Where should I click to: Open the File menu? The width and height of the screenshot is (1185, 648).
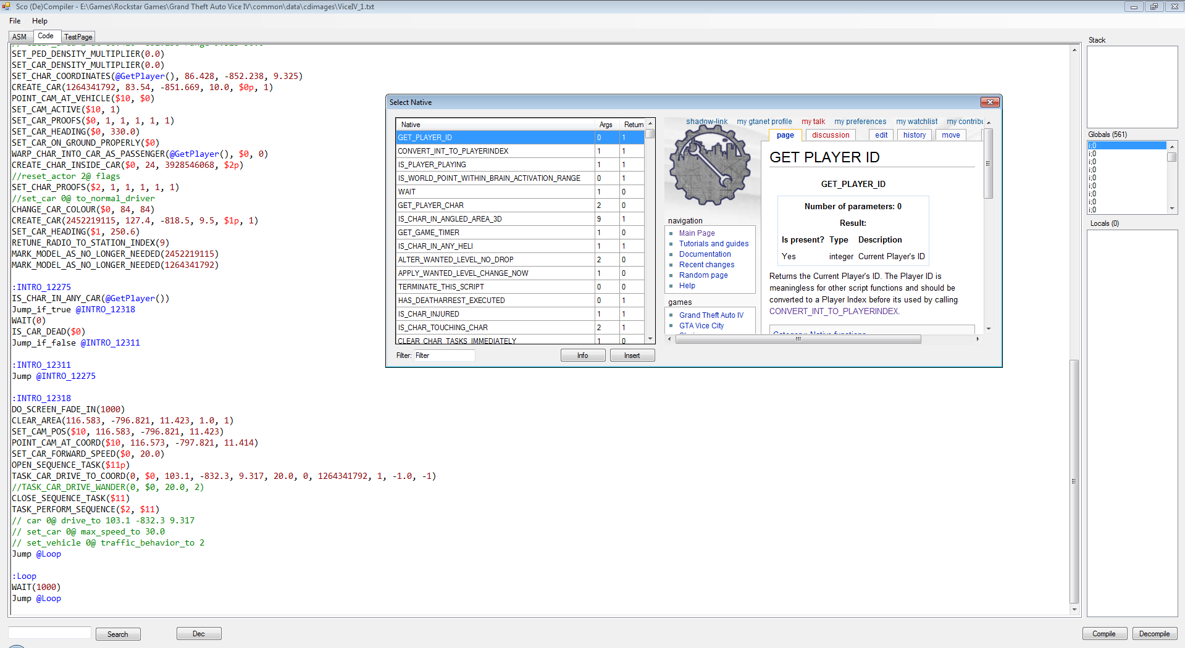(15, 21)
